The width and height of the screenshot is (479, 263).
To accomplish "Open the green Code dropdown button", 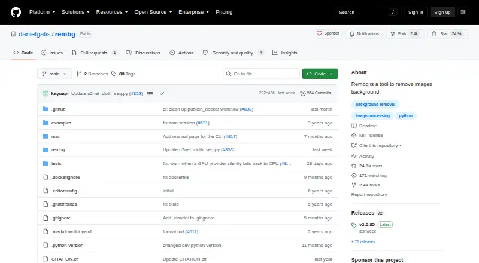I will click(320, 74).
